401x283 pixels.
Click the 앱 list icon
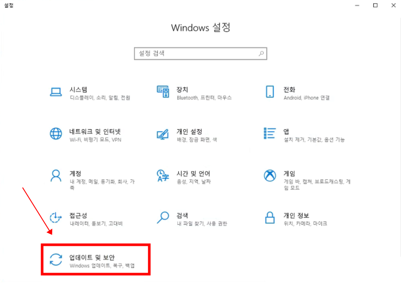(x=270, y=134)
